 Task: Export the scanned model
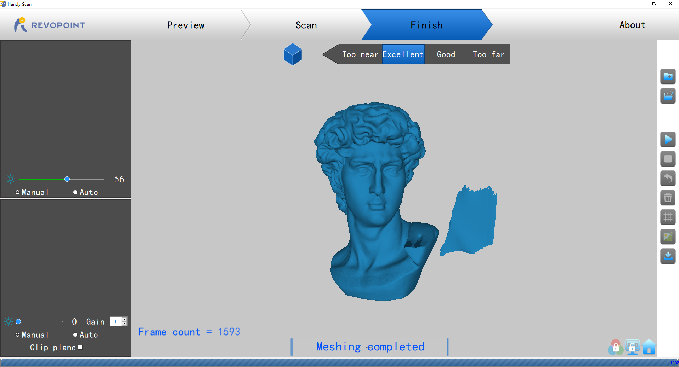click(668, 256)
